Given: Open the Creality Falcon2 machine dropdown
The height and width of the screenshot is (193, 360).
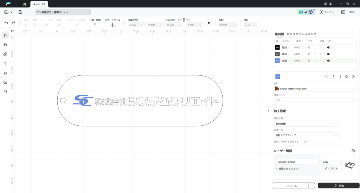Looking at the screenshot, I should click(297, 162).
